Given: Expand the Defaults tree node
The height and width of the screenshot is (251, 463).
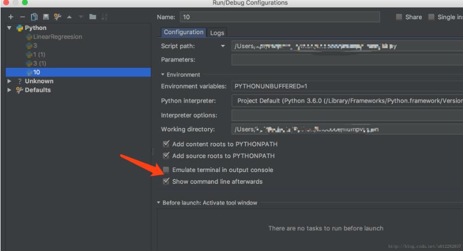Looking at the screenshot, I should 10,90.
